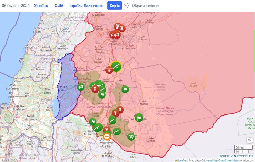Image resolution: width=255 pixels, height=162 pixels.
Task: Click the 10 mi scale label
Action: [239, 152]
